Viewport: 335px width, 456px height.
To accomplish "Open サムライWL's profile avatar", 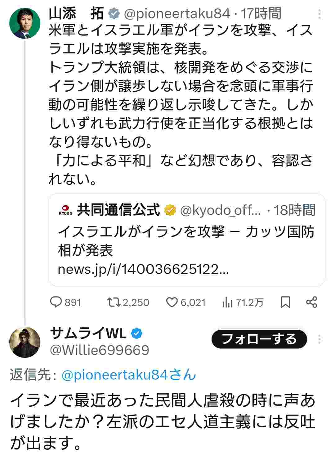I will click(x=25, y=342).
